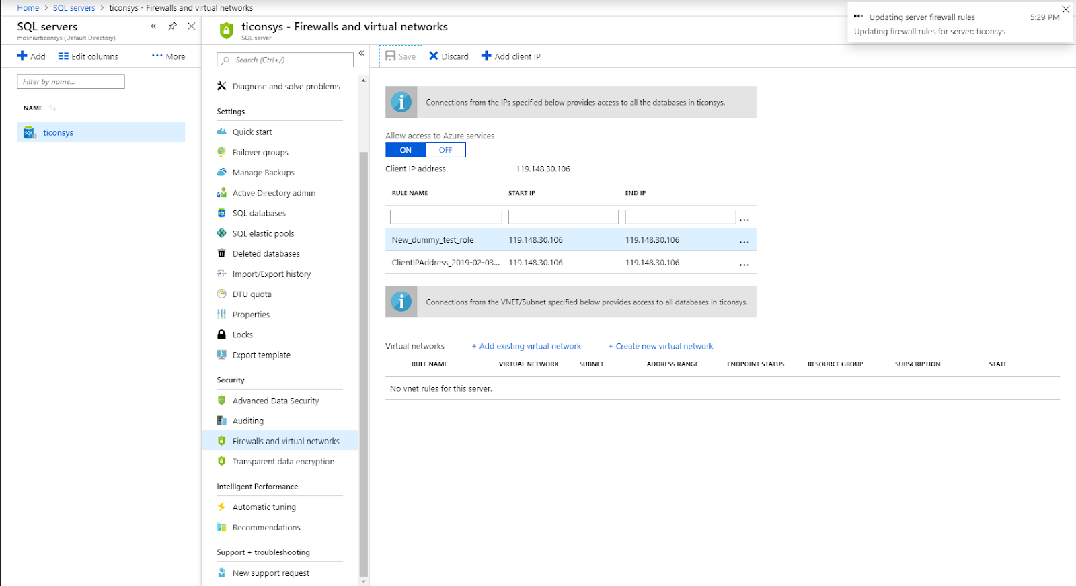Click the settings menu scrollbar thumb
This screenshot has height=586, width=1076.
(364, 363)
